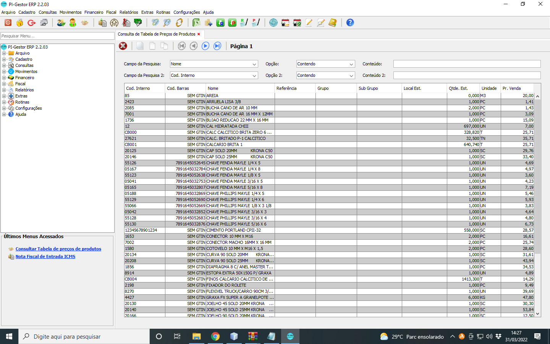This screenshot has height=344, width=550.
Task: Go to the next page
Action: (205, 46)
